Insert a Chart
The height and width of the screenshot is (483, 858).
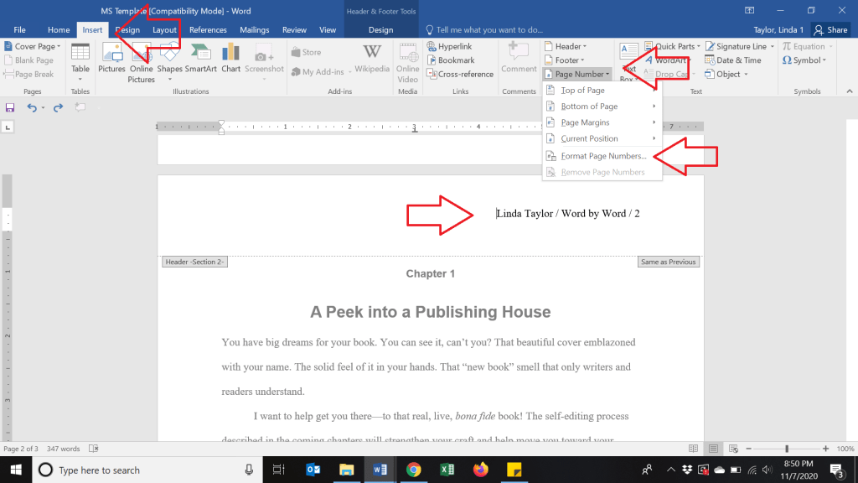click(231, 58)
